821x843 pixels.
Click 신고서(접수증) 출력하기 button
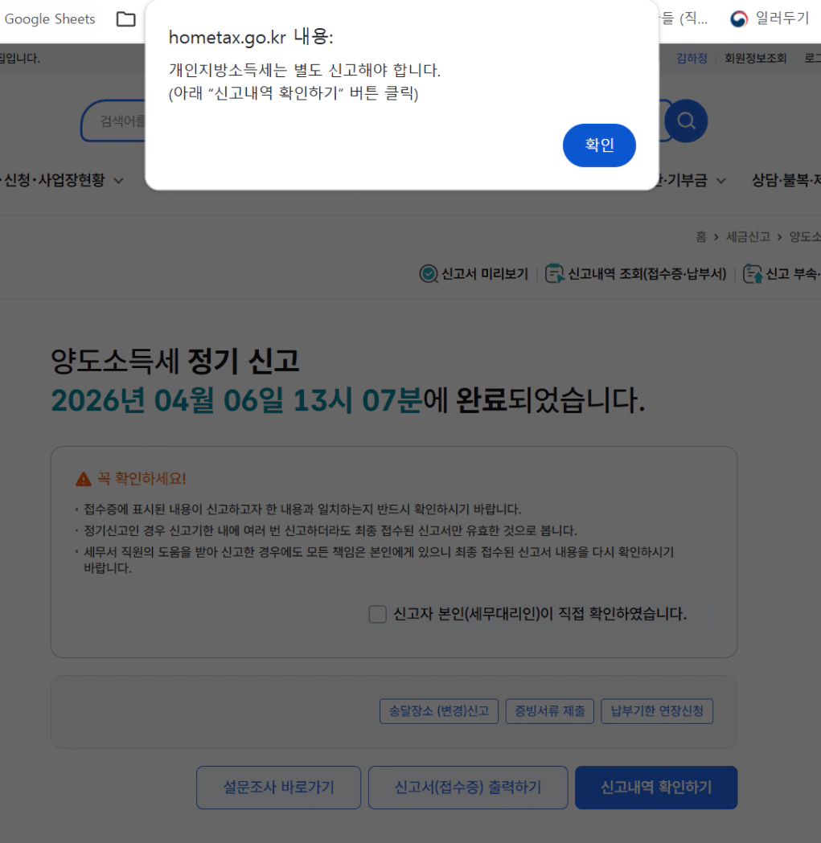click(x=468, y=788)
